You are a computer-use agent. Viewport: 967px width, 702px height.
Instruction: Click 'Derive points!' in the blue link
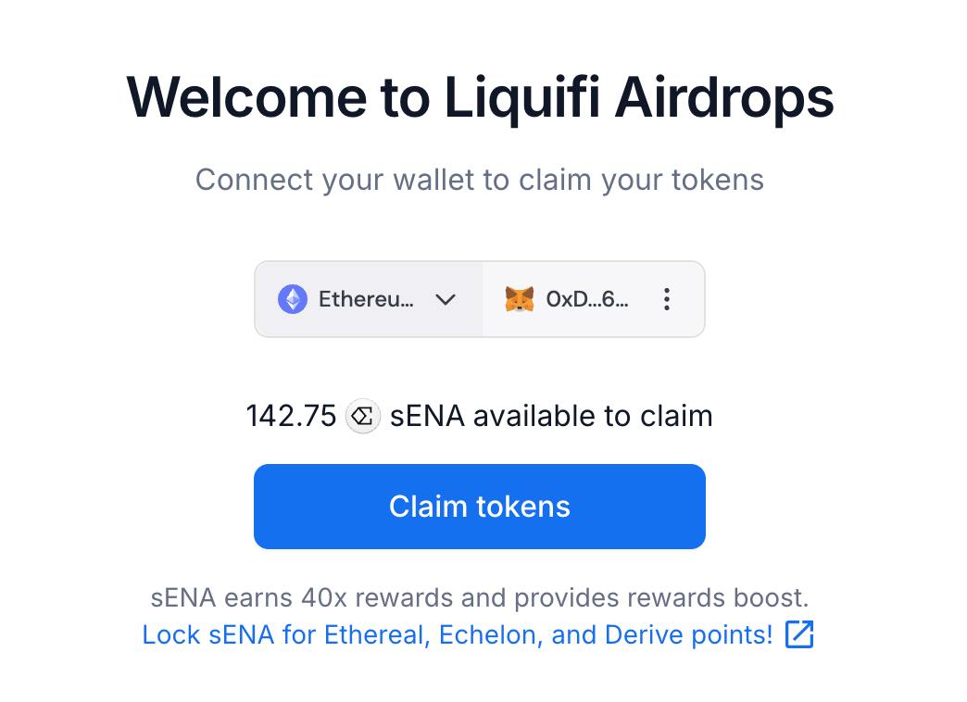pos(689,634)
